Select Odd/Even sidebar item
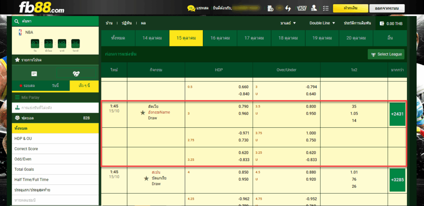424x206 pixels. click(55, 159)
